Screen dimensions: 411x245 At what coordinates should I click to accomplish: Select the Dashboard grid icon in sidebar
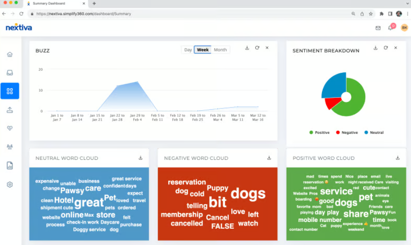pos(10,91)
